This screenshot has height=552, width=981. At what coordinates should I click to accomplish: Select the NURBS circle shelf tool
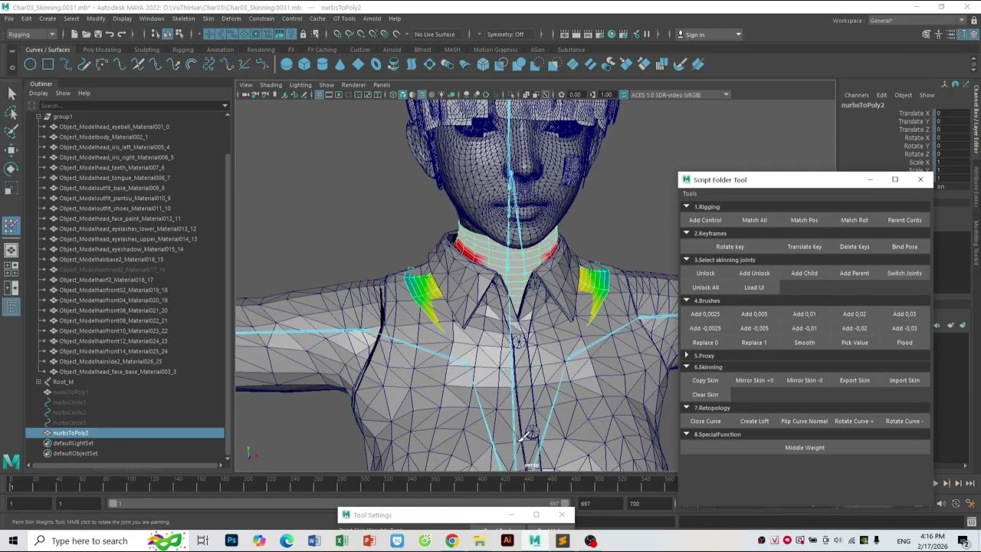pos(30,64)
